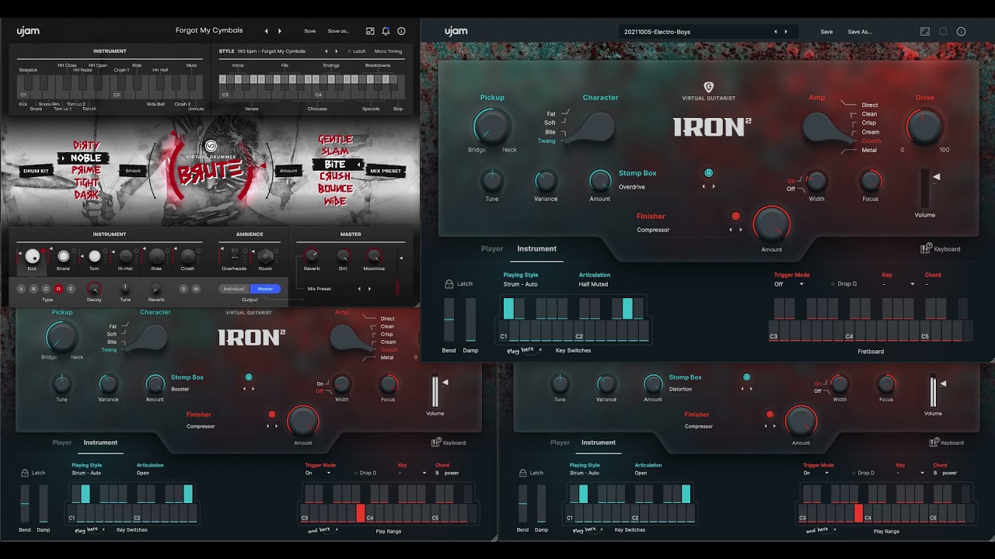Open Micro Timing in Brute
Image resolution: width=995 pixels, height=559 pixels.
click(389, 51)
